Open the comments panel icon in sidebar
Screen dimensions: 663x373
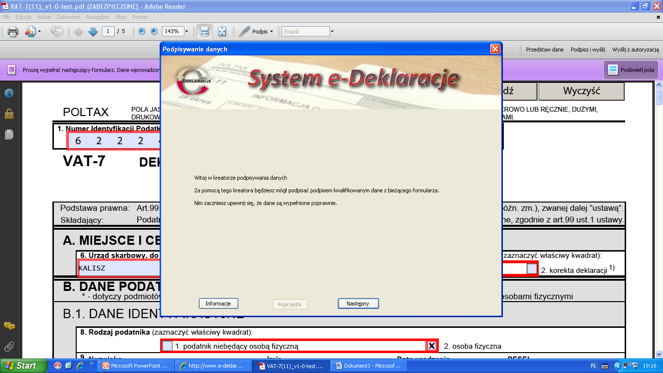coord(9,326)
